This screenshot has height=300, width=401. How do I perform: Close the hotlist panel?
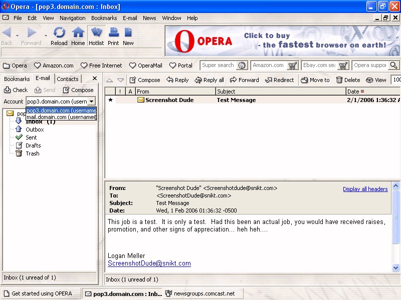pyautogui.click(x=95, y=78)
